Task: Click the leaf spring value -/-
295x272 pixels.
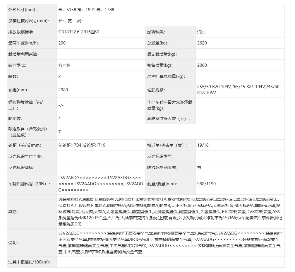Action: [61, 105]
